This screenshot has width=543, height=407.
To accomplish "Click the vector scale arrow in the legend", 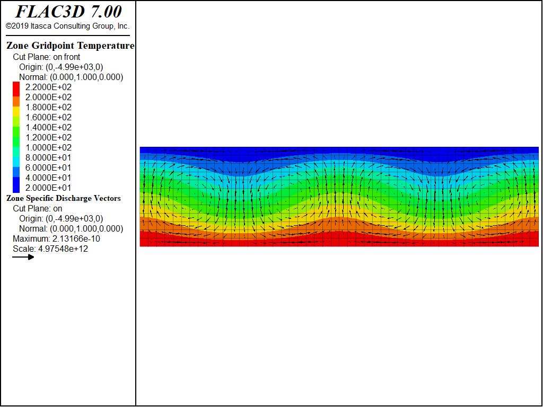I will [x=23, y=257].
